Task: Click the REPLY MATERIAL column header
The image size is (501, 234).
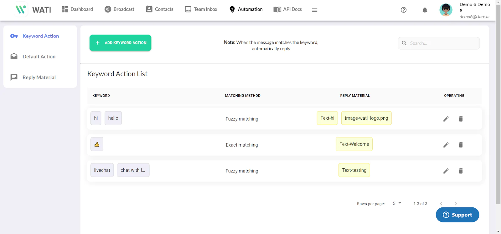Action: click(x=355, y=96)
